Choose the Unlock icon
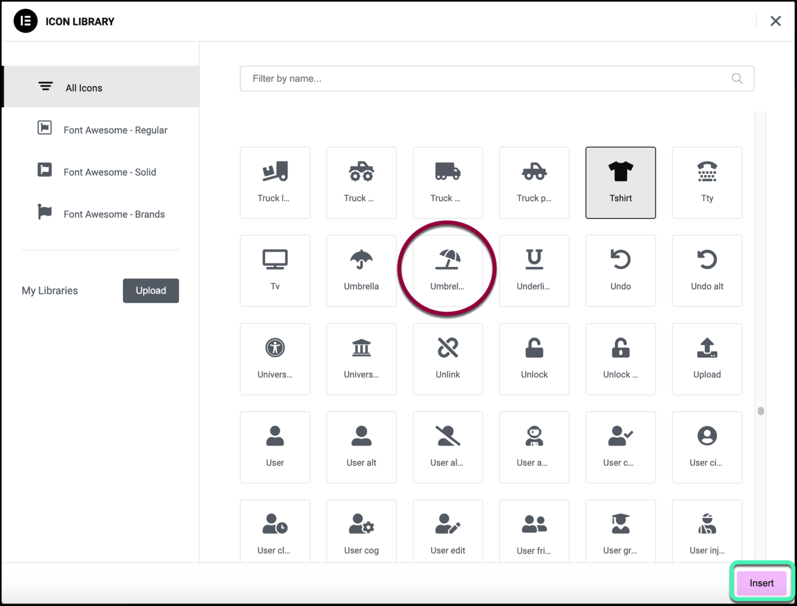Image resolution: width=797 pixels, height=606 pixels. 534,358
